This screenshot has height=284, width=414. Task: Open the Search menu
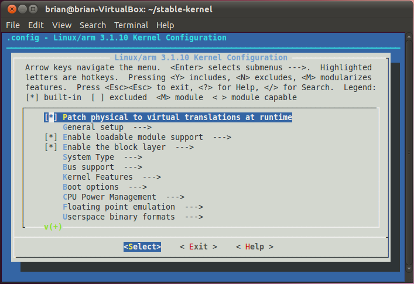click(93, 25)
